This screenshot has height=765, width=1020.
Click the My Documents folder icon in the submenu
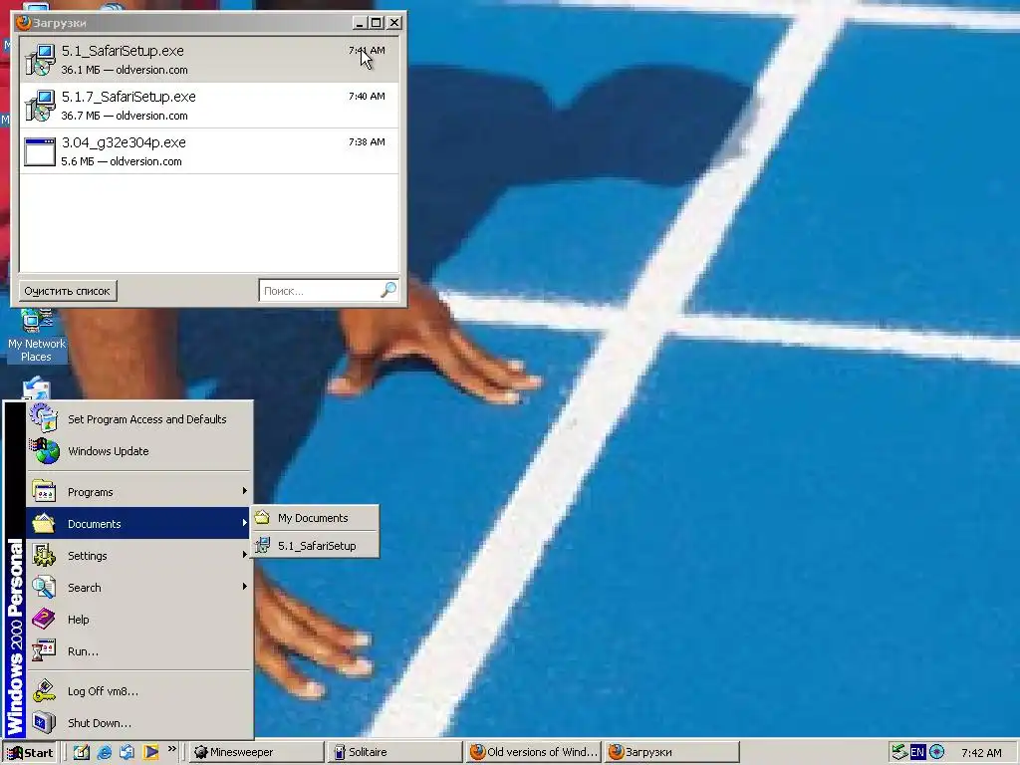coord(263,518)
